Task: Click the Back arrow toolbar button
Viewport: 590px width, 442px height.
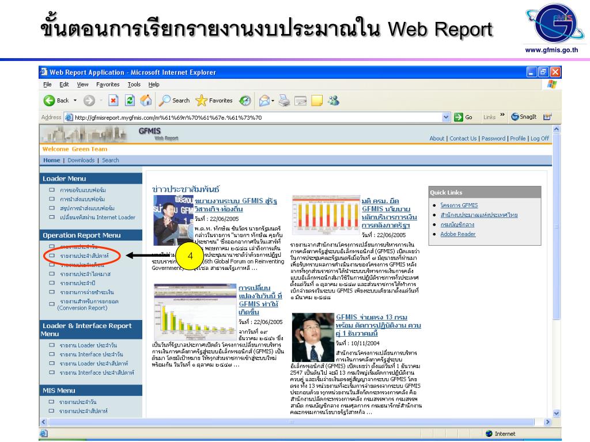Action: pyautogui.click(x=56, y=100)
